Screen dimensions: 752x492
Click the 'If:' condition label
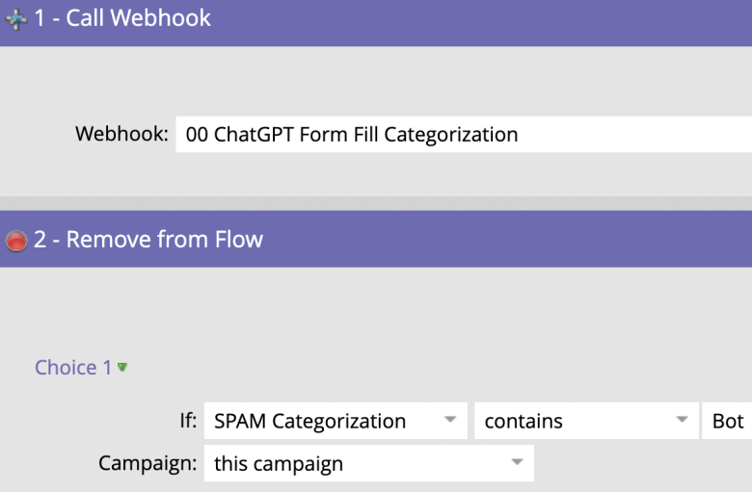point(188,420)
